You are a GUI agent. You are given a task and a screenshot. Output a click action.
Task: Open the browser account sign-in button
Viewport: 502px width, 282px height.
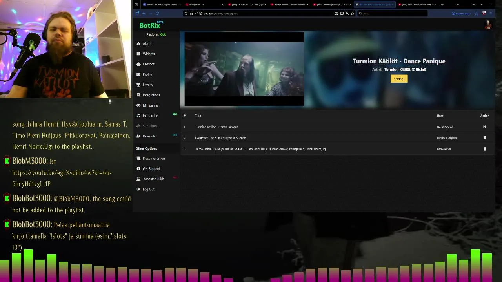461,13
